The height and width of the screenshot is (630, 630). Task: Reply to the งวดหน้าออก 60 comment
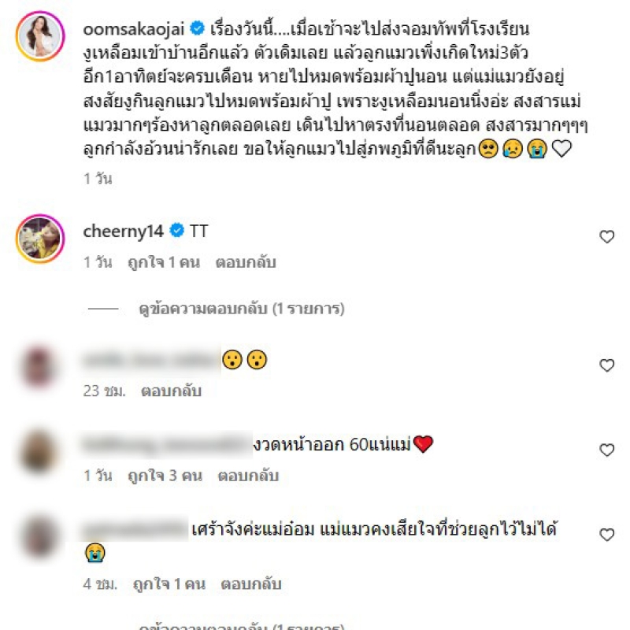coord(248,476)
